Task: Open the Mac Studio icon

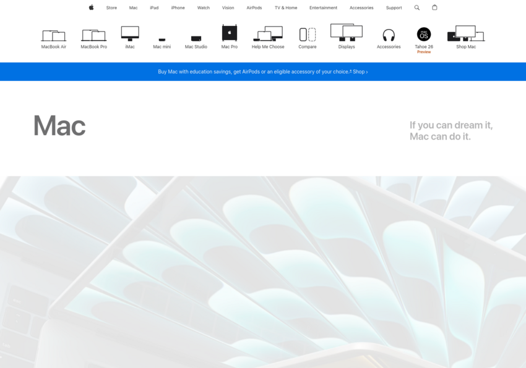Action: [x=196, y=38]
